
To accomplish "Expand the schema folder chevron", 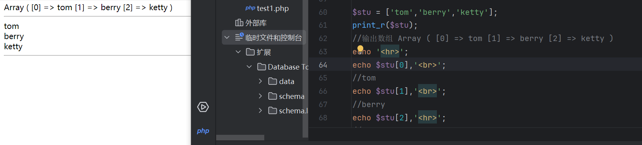I will click(x=260, y=96).
